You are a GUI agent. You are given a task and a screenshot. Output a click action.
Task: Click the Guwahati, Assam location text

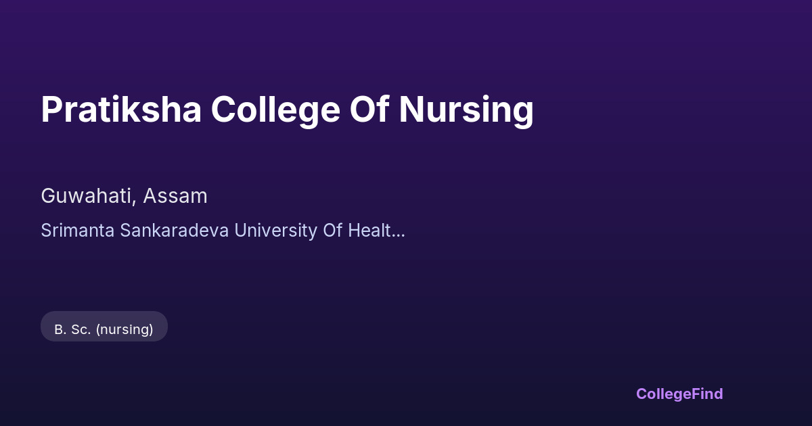click(x=124, y=196)
